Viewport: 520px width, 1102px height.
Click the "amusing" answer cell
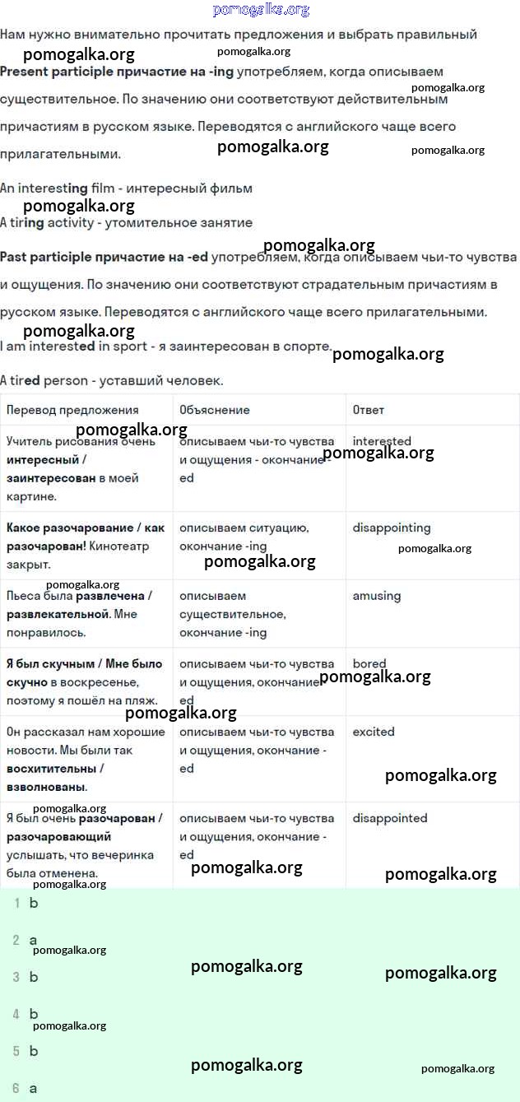377,595
